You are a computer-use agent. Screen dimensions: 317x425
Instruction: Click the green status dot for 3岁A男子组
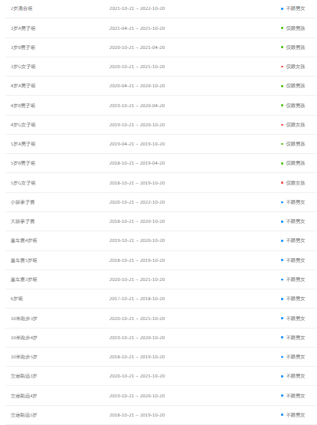[282, 28]
